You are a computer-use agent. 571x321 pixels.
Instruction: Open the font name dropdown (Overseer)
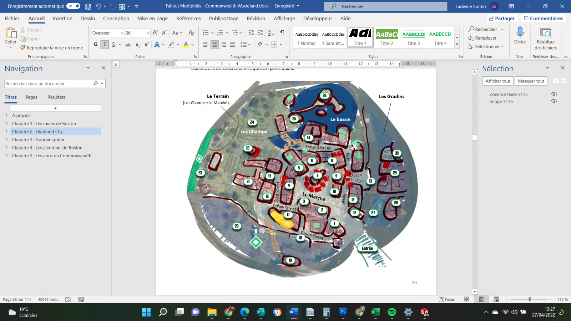(x=122, y=33)
